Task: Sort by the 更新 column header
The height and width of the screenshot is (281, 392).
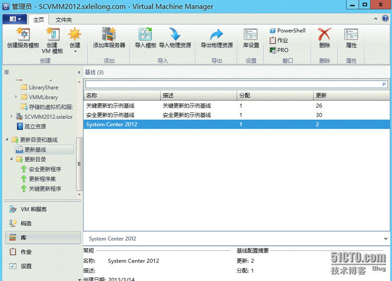Action: coord(352,96)
